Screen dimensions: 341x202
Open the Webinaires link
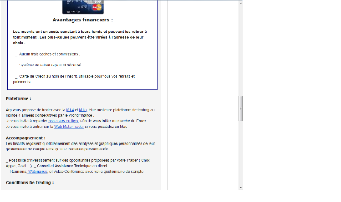tap(37, 172)
